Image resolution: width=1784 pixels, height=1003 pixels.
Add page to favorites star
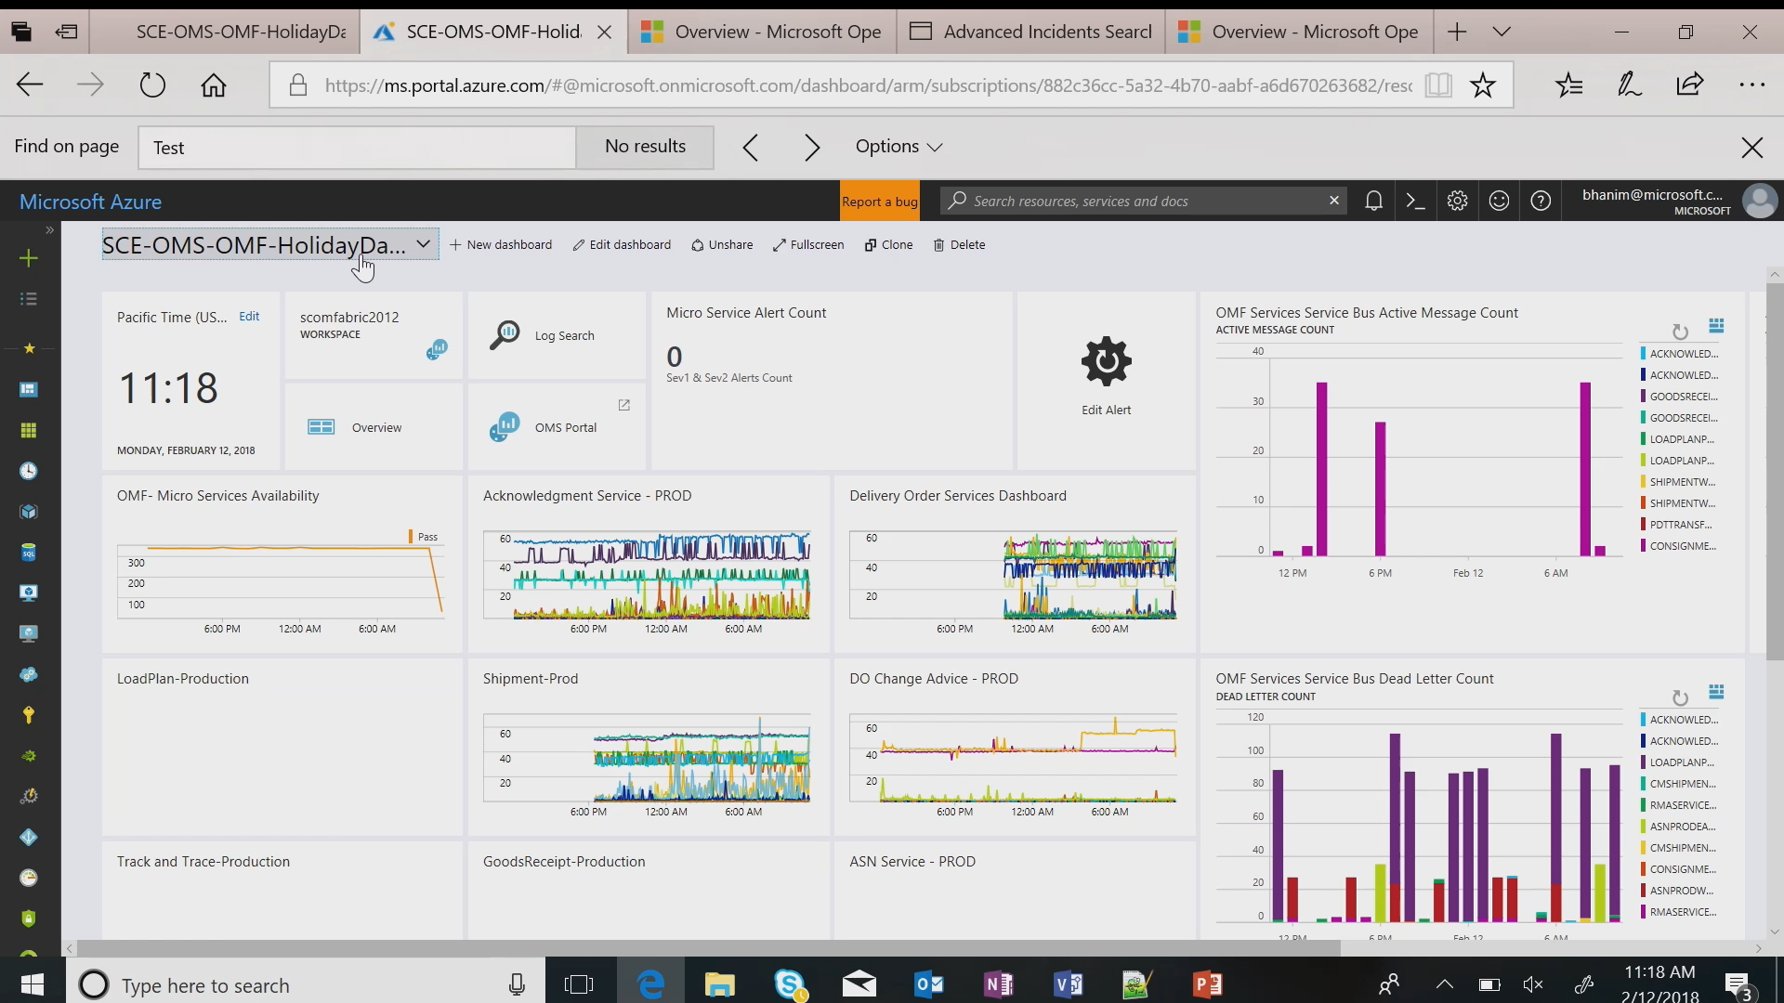1483,85
